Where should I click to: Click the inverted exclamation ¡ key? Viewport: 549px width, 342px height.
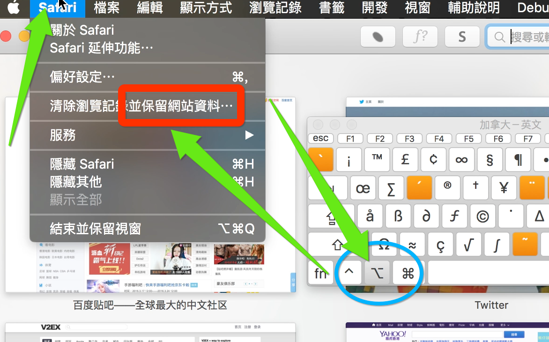point(349,159)
